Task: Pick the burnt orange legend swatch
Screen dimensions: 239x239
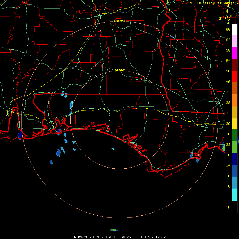Action: 234,88
